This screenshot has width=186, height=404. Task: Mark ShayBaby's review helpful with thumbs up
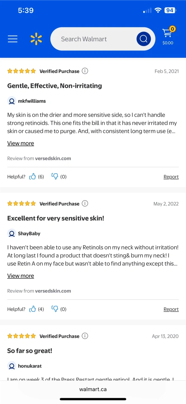tap(33, 309)
